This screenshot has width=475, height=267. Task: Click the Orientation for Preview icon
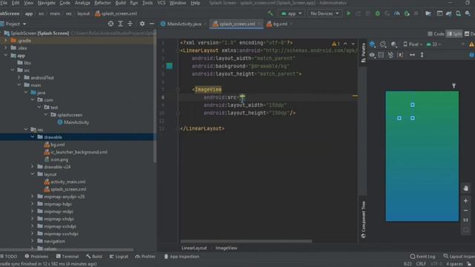tap(383, 44)
